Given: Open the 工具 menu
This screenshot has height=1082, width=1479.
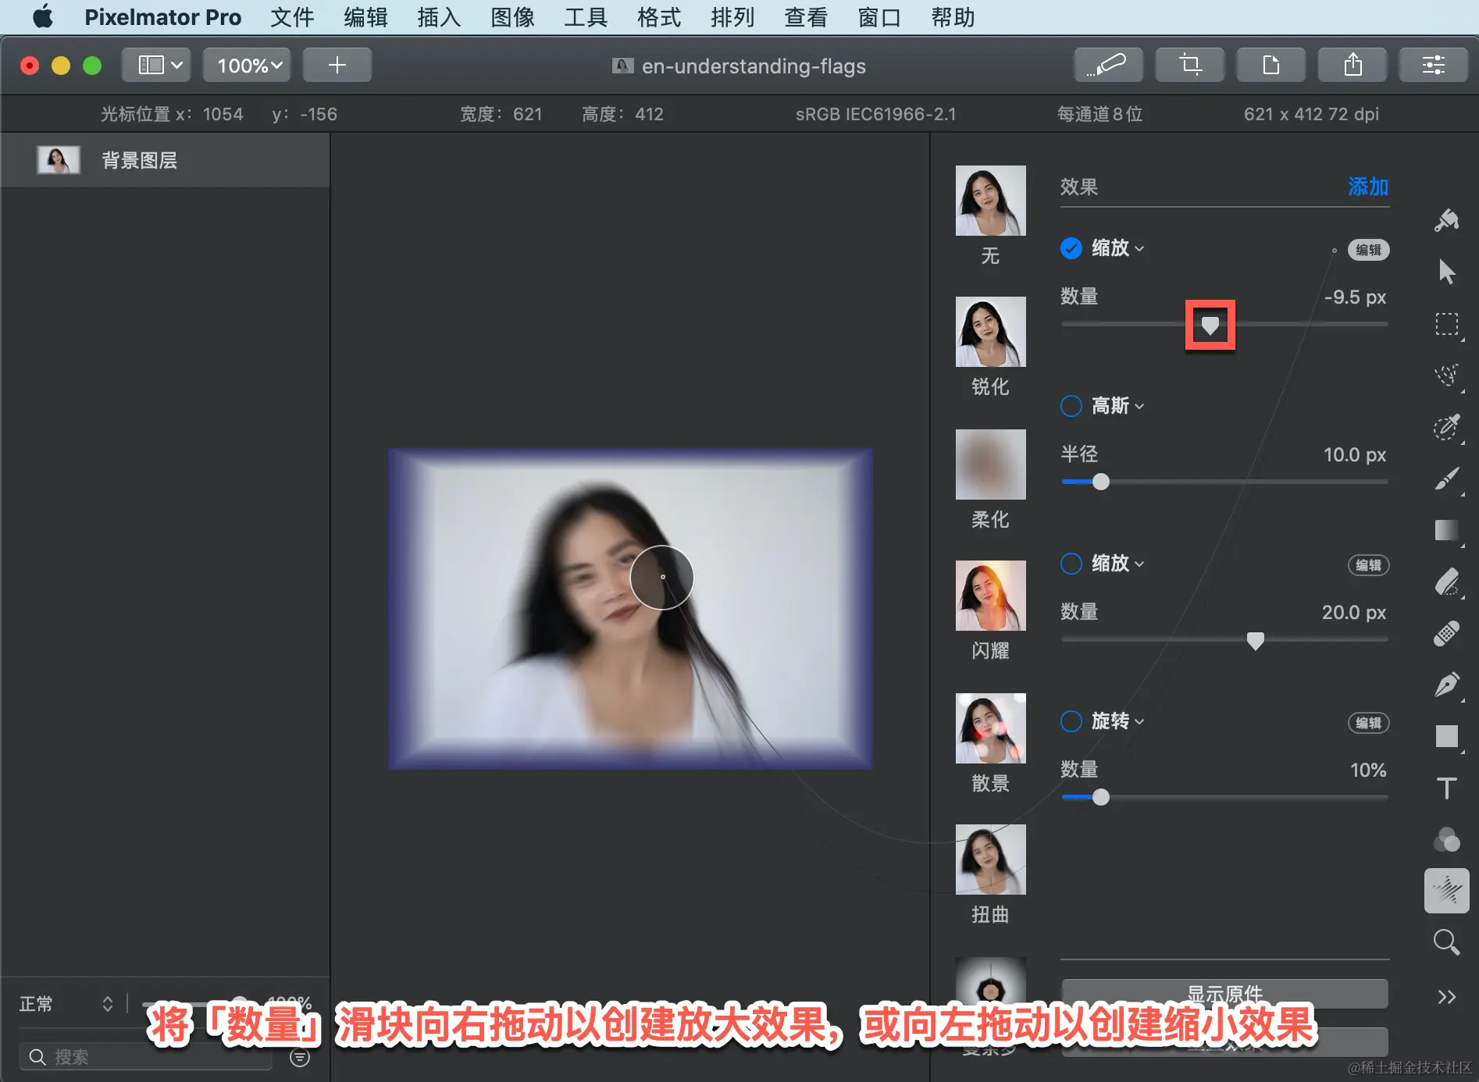Looking at the screenshot, I should 586,17.
